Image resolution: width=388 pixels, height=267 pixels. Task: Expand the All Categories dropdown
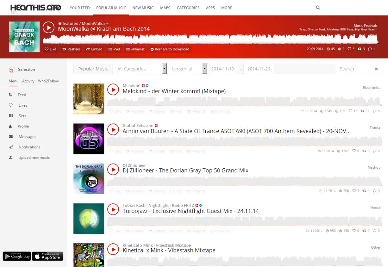(142, 69)
